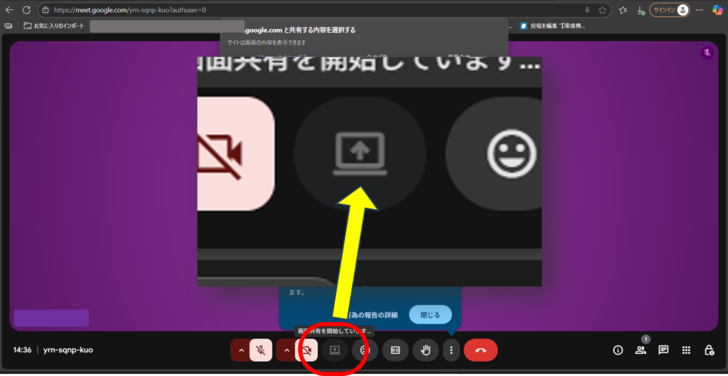The width and height of the screenshot is (728, 376).
Task: Click the present screen share icon
Action: 334,350
